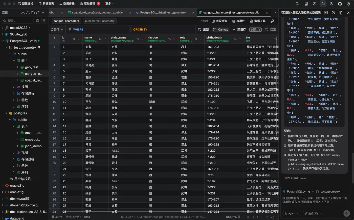Image resolution: width=354 pixels, height=220 pixels.
Task: Open the bookmark icon in top bar
Action: [306, 4]
